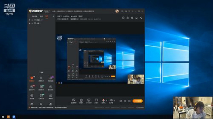This screenshot has width=213, height=119.
Task: Open the hamburger menu in title bar
Action: [x=133, y=11]
